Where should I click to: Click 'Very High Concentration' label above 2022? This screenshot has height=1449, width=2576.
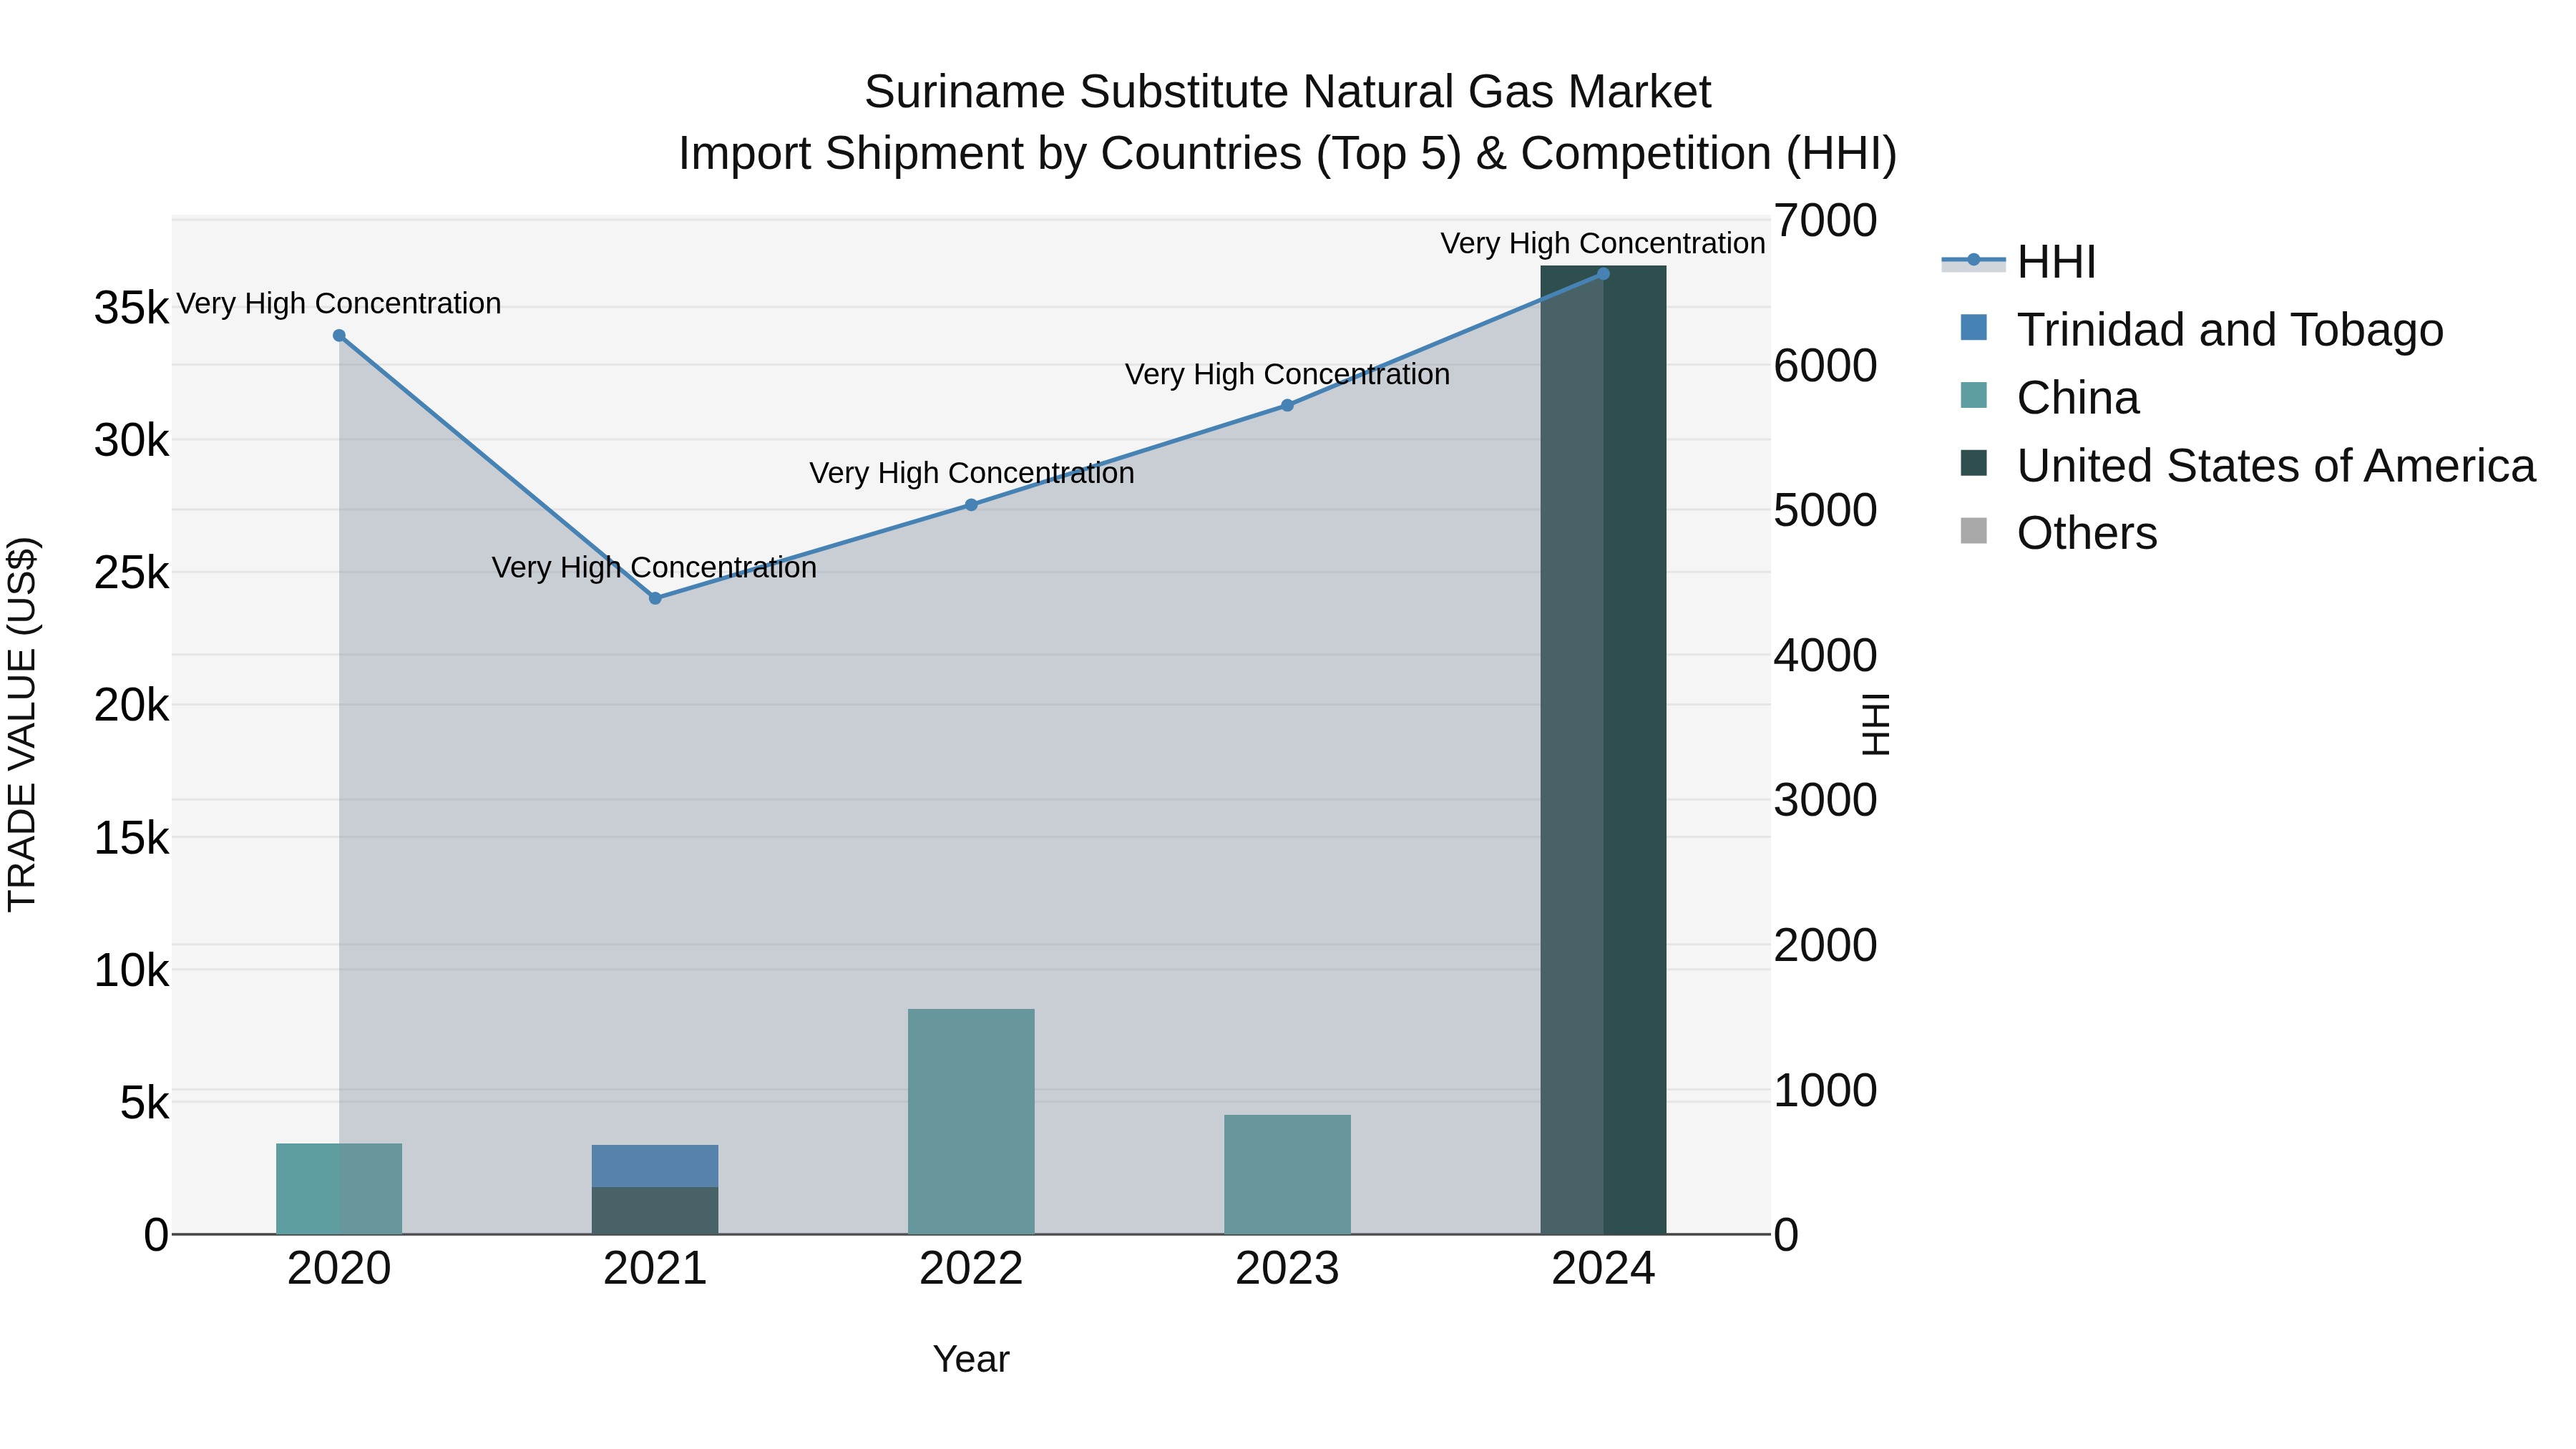(x=971, y=473)
